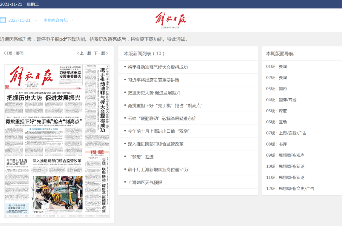The width and height of the screenshot is (342, 226).
Task: Select page 04版：国际/专题
Action: click(281, 100)
